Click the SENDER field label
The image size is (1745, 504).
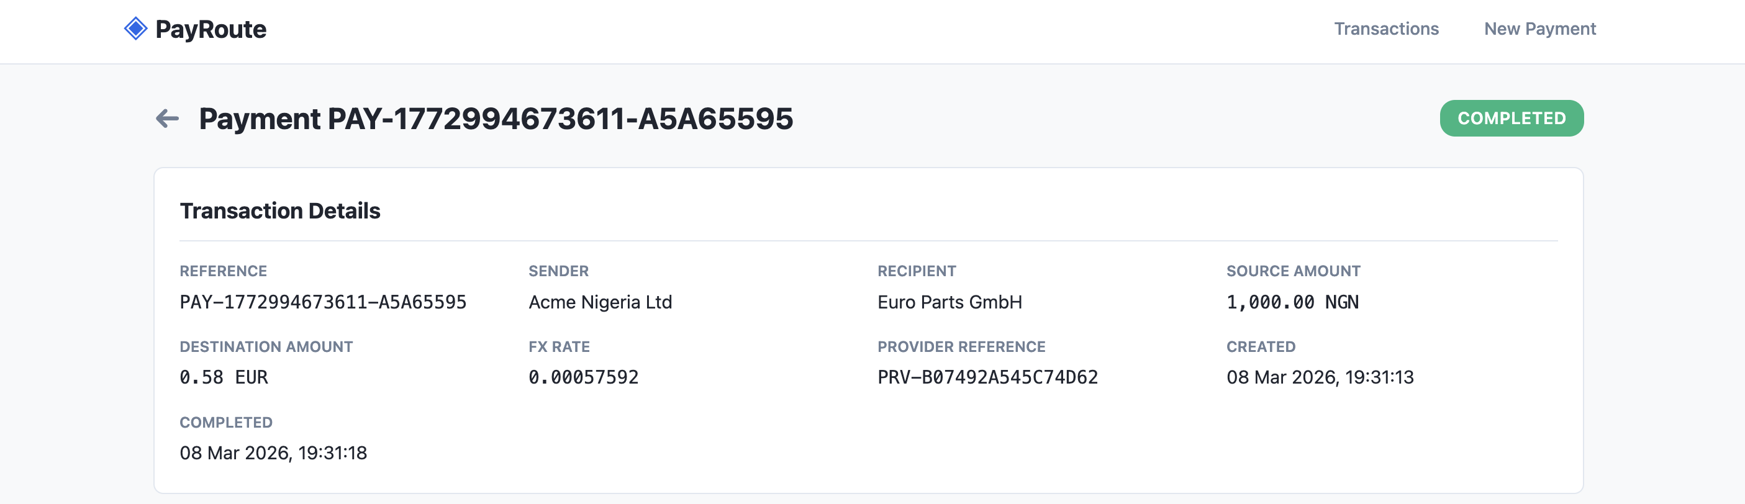pyautogui.click(x=559, y=271)
